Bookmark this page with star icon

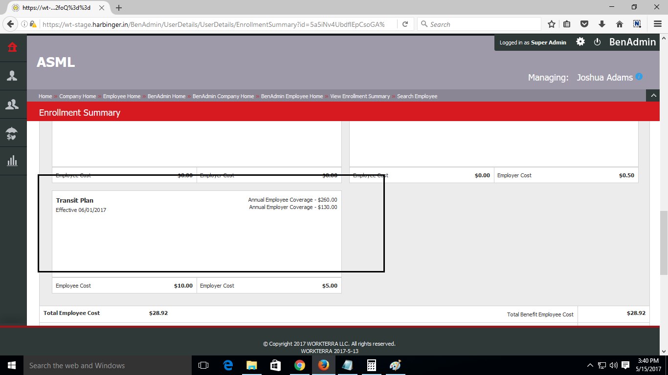click(552, 24)
